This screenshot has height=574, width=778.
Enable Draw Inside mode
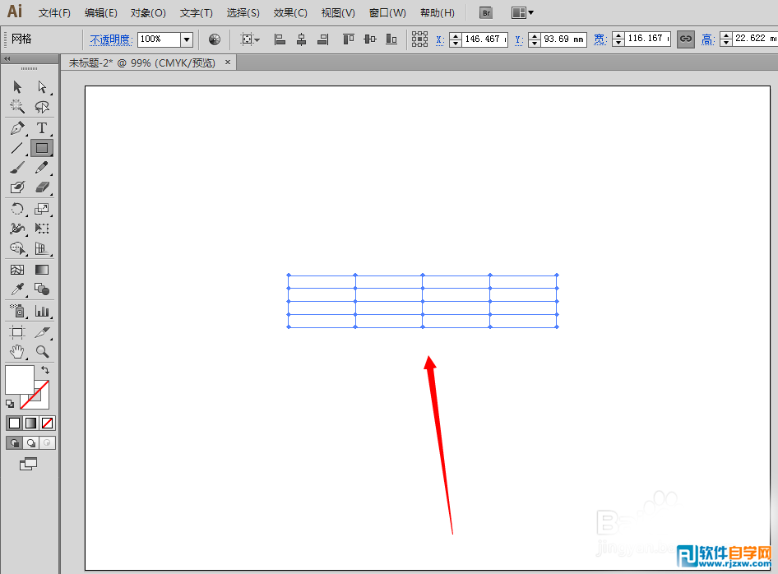coord(47,443)
